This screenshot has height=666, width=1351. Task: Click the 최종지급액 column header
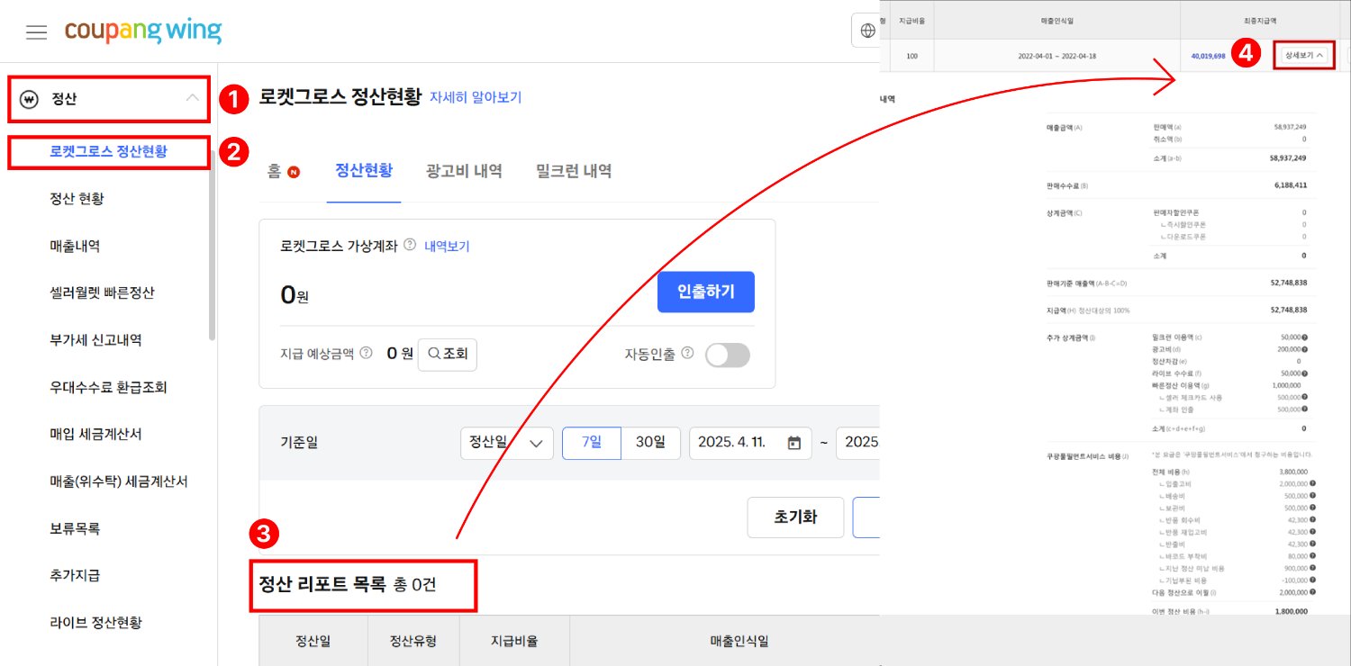pos(1259,19)
